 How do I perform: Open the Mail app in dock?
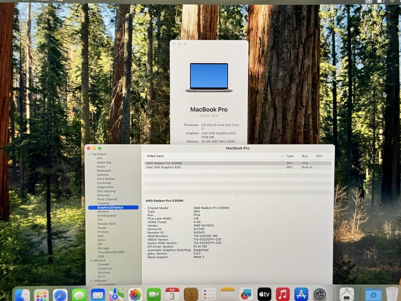coord(98,295)
